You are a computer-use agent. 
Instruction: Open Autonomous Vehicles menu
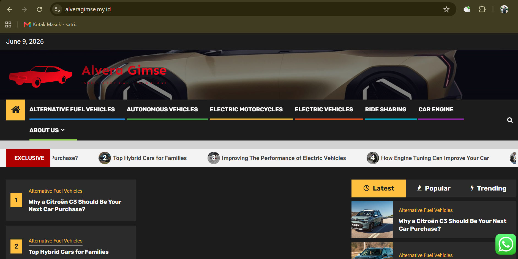tap(162, 109)
